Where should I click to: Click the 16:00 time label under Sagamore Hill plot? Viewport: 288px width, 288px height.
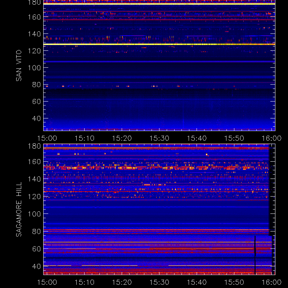click(x=271, y=282)
